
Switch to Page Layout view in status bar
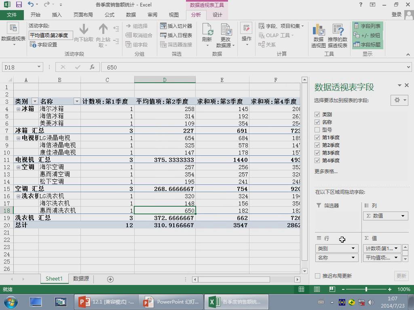click(x=317, y=289)
